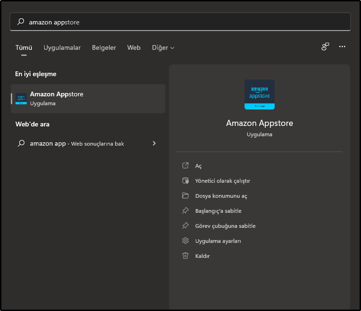
Task: Switch to the Uygulamalar tab
Action: (62, 47)
